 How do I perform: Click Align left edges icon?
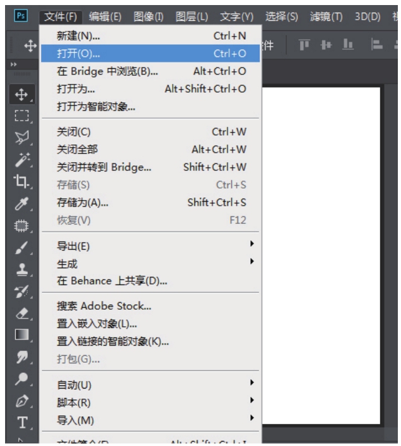(x=376, y=45)
